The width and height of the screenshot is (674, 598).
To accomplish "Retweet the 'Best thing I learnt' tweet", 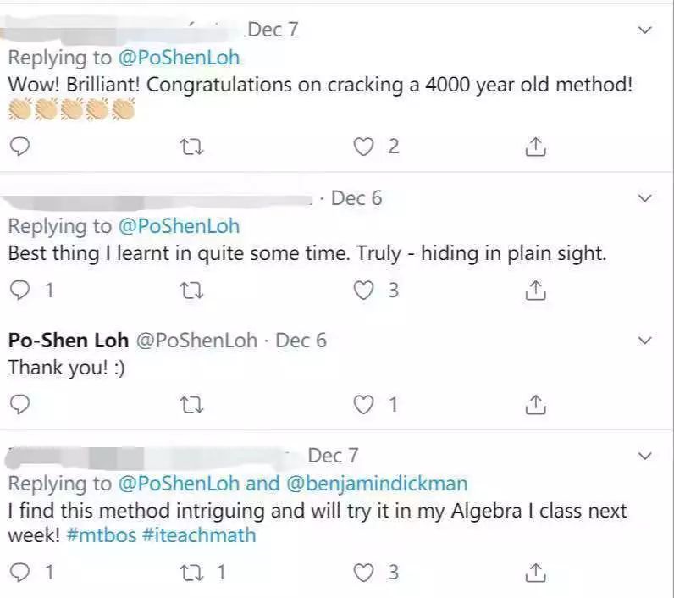I will [x=192, y=291].
